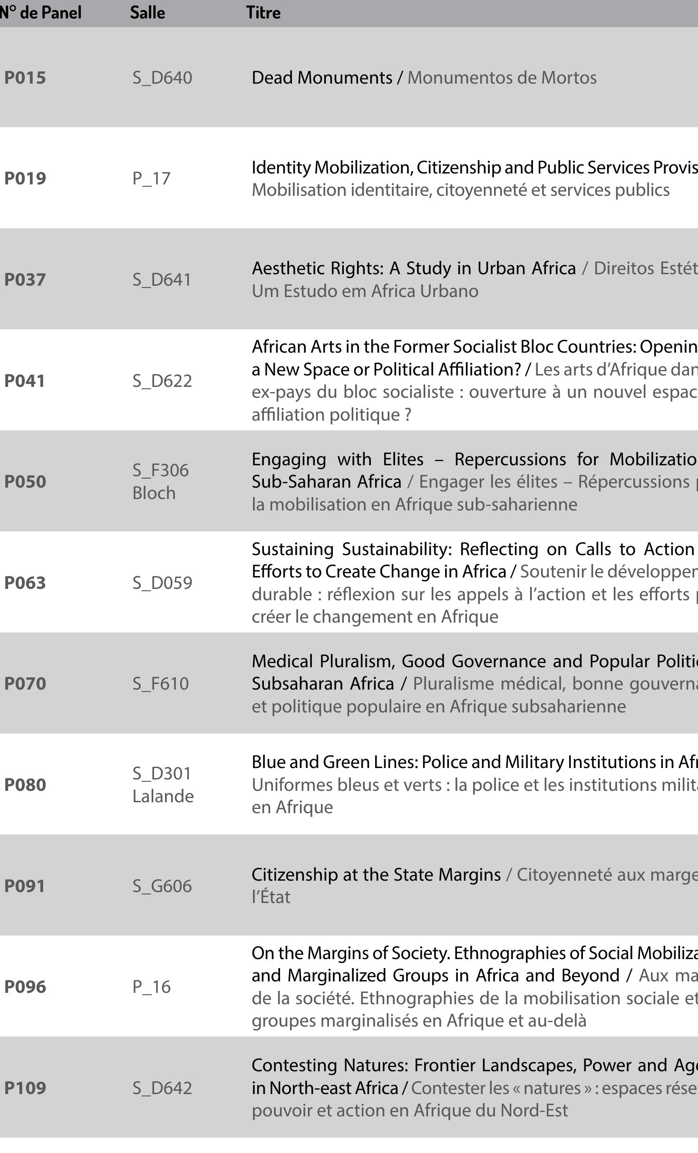This screenshot has width=698, height=1153.
Task: Click the "Titre" column header
Action: pyautogui.click(x=263, y=13)
